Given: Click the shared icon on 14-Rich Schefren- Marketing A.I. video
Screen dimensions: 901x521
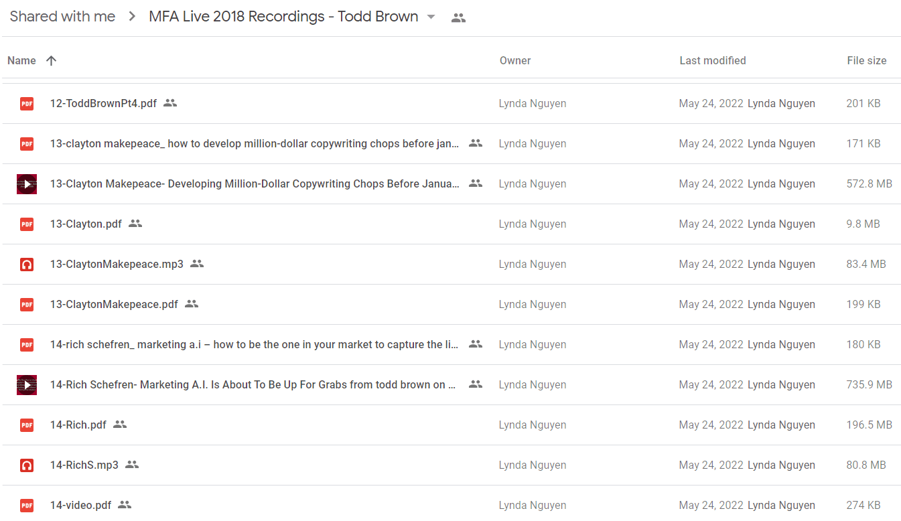Looking at the screenshot, I should [476, 384].
